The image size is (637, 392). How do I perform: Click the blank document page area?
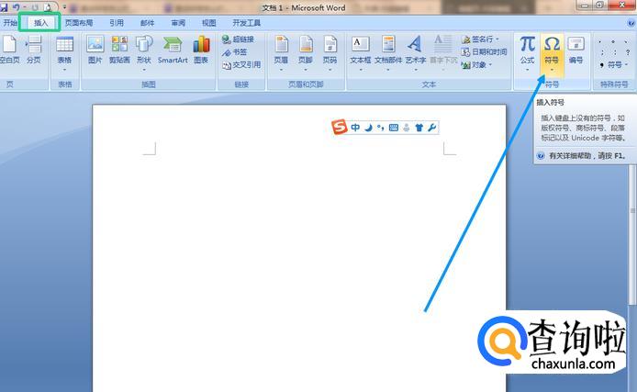[x=299, y=248]
